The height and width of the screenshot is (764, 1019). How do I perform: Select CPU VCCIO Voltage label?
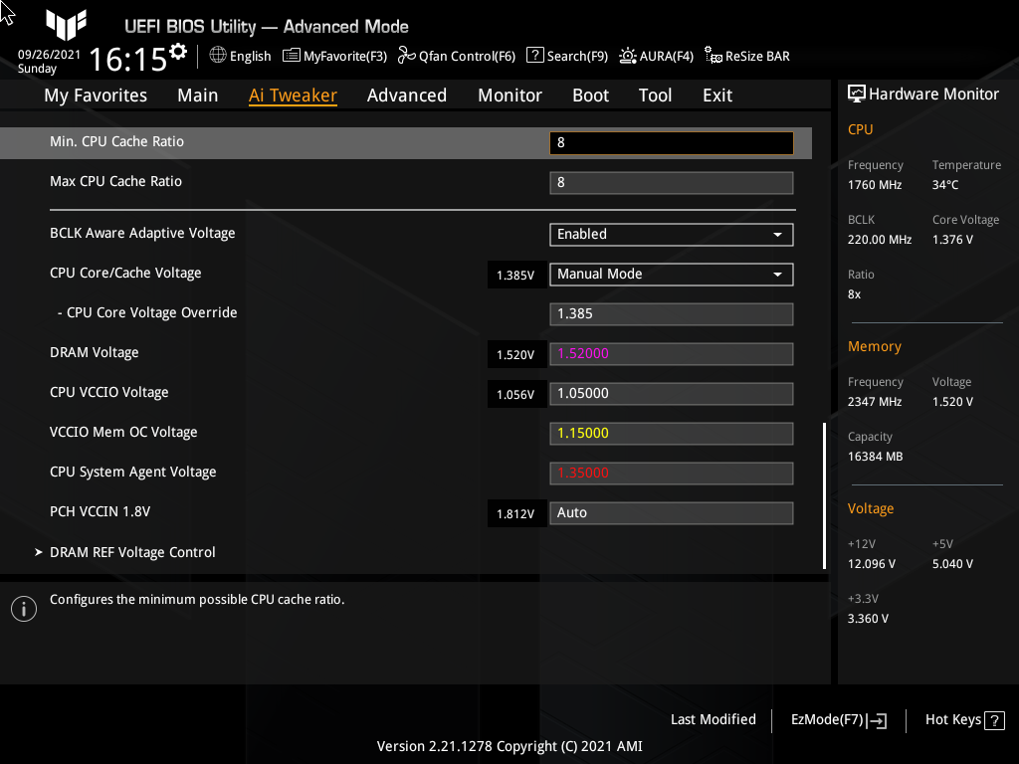pos(109,392)
